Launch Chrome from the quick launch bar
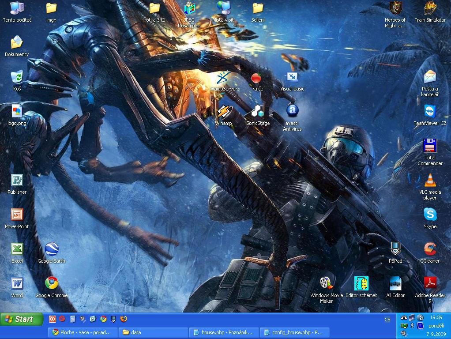 point(103,319)
